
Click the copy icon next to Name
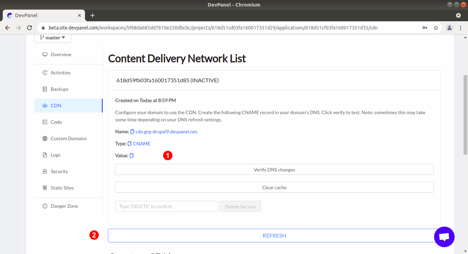click(132, 132)
